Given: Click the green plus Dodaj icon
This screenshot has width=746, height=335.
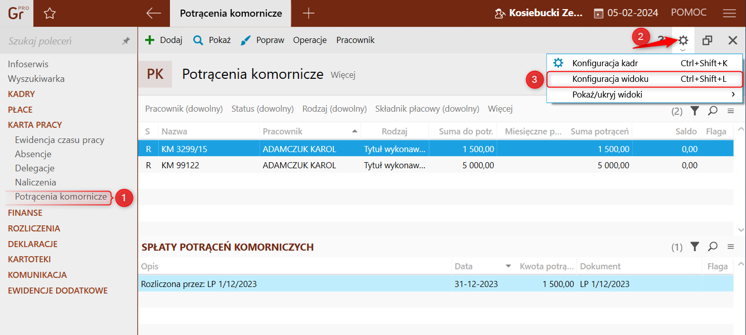Looking at the screenshot, I should tap(150, 40).
